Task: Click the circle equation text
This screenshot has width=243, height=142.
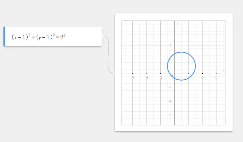Action: coord(39,37)
